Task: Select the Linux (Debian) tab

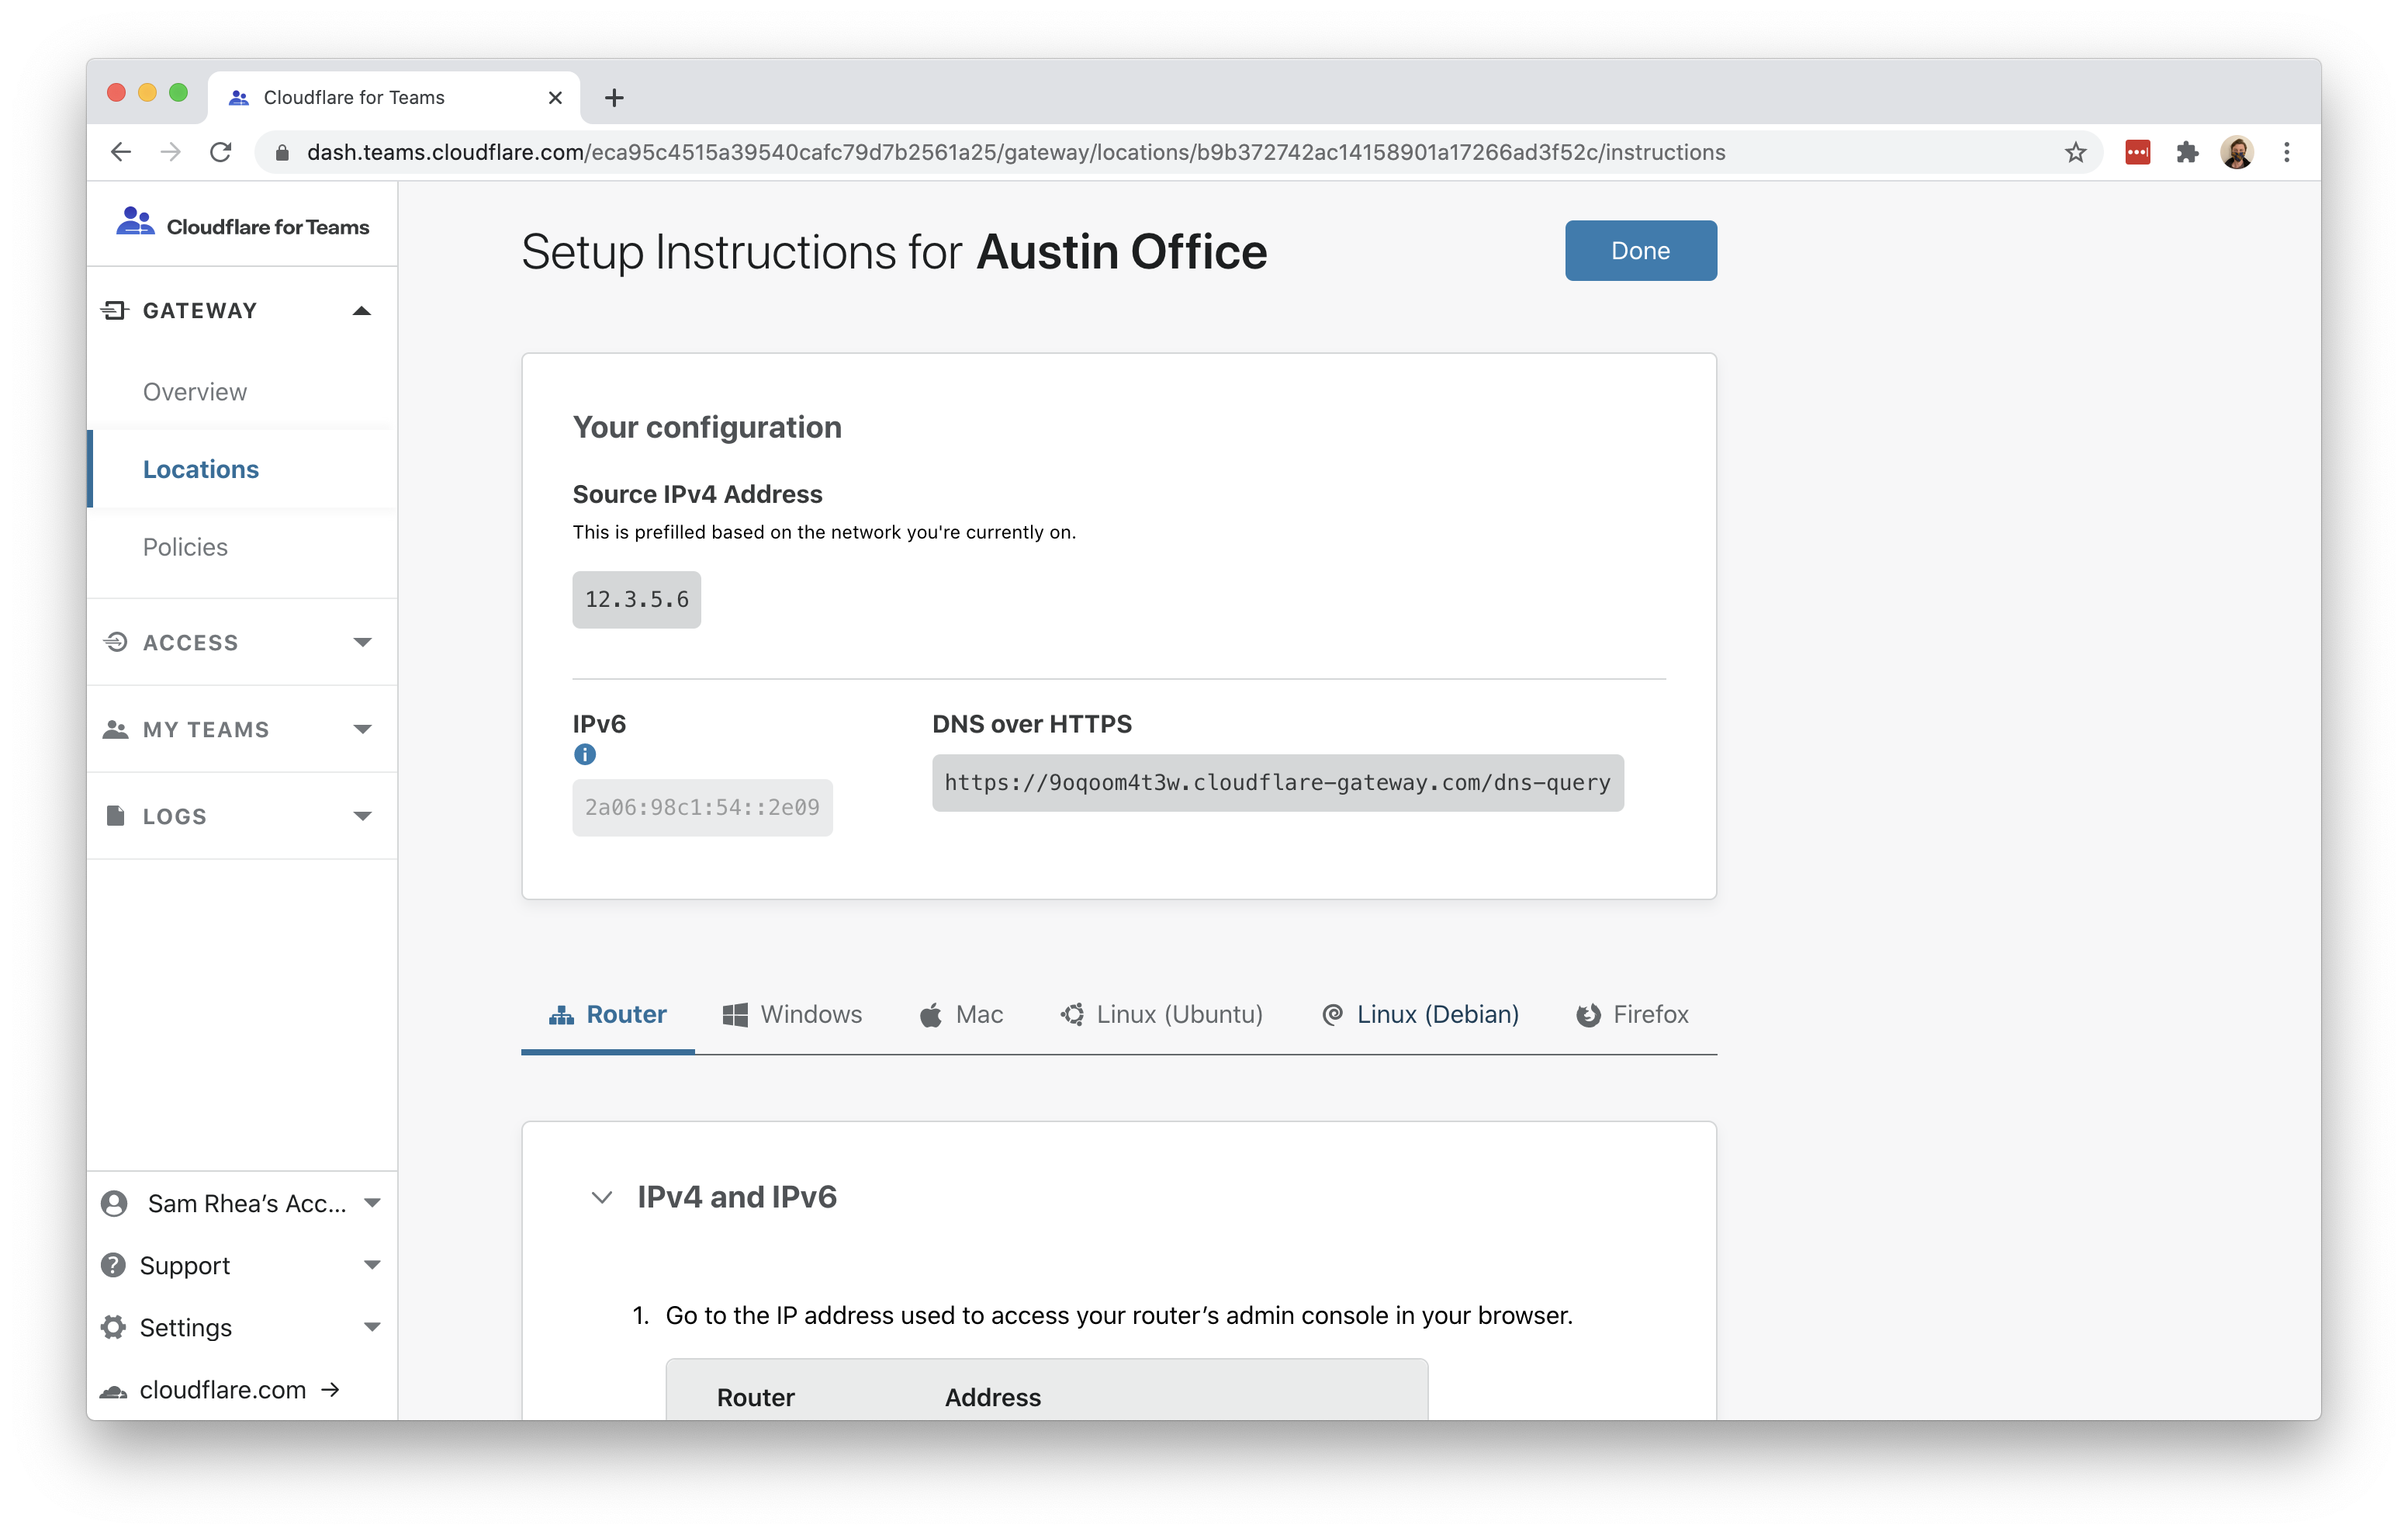Action: [x=1420, y=1014]
